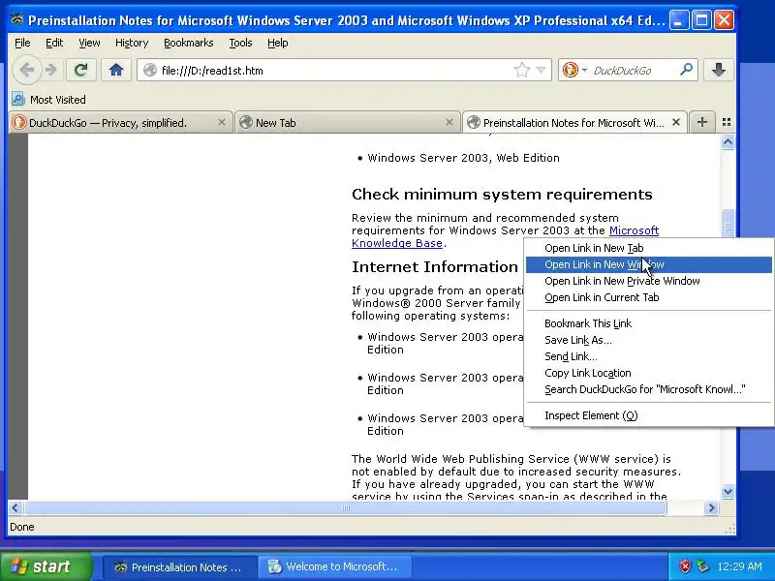Click the vertical scrollbar up arrow

tap(728, 142)
